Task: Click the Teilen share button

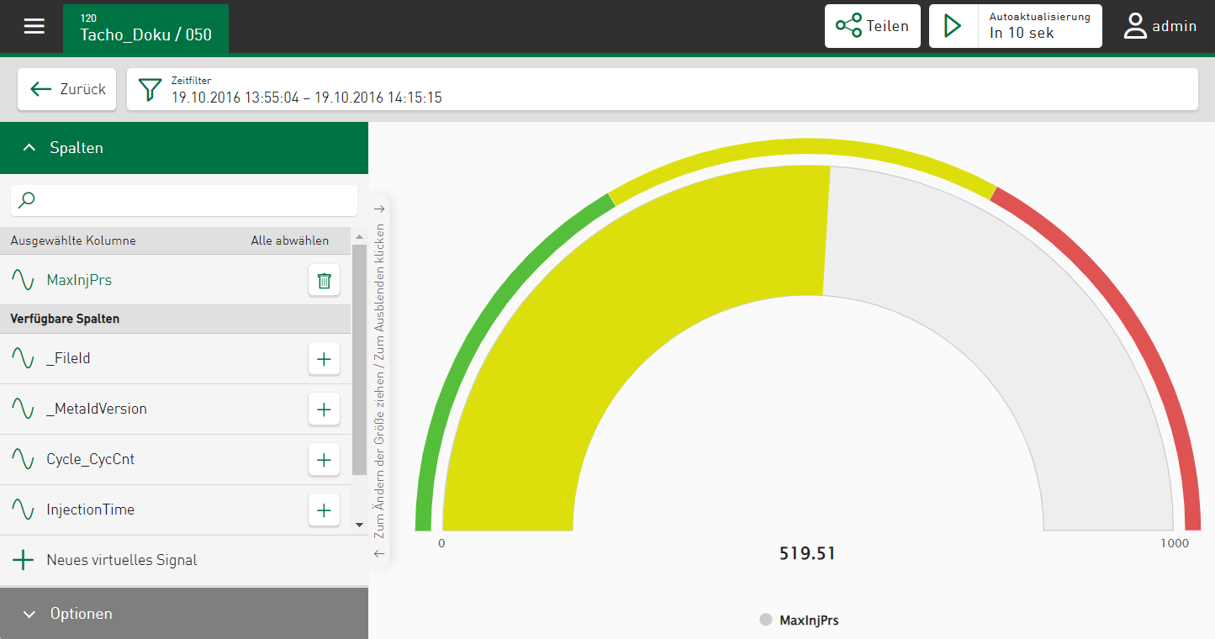Action: click(872, 26)
